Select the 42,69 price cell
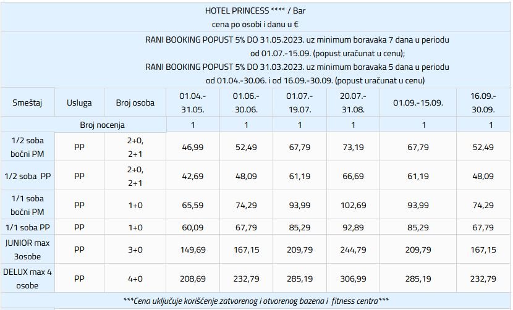Screen dimensions: 513x310 tap(193, 176)
